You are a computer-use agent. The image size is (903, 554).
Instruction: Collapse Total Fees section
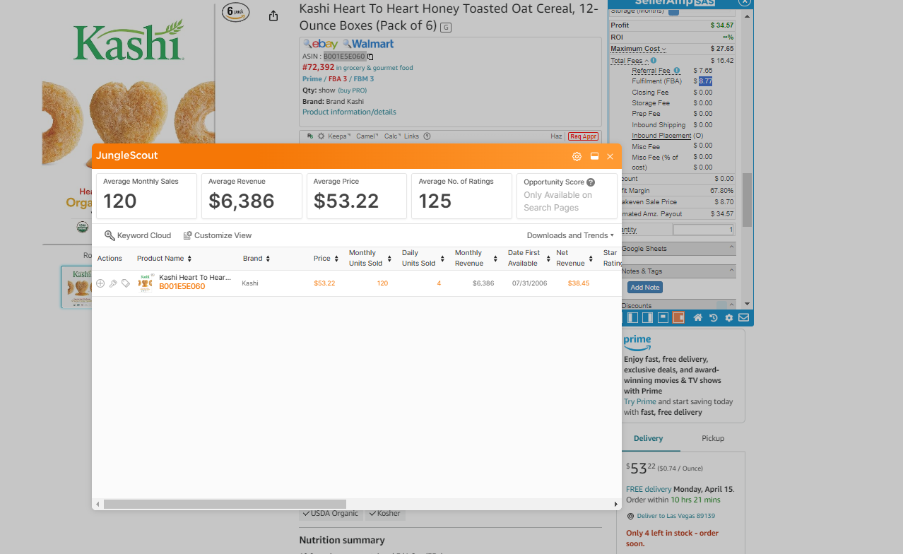coord(646,61)
